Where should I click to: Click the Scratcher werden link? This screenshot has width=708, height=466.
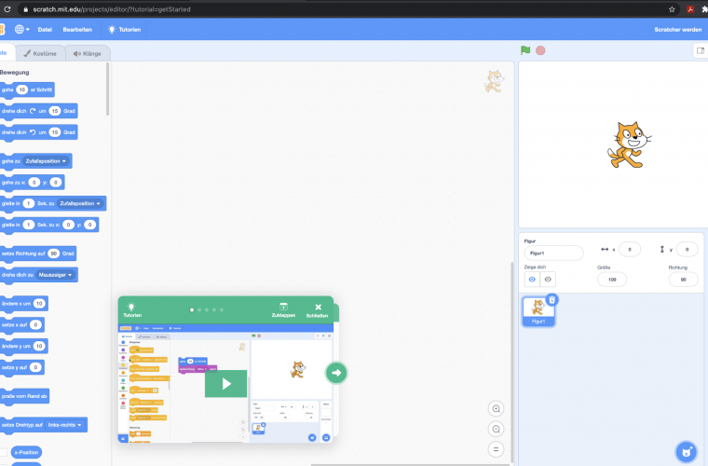tap(678, 29)
